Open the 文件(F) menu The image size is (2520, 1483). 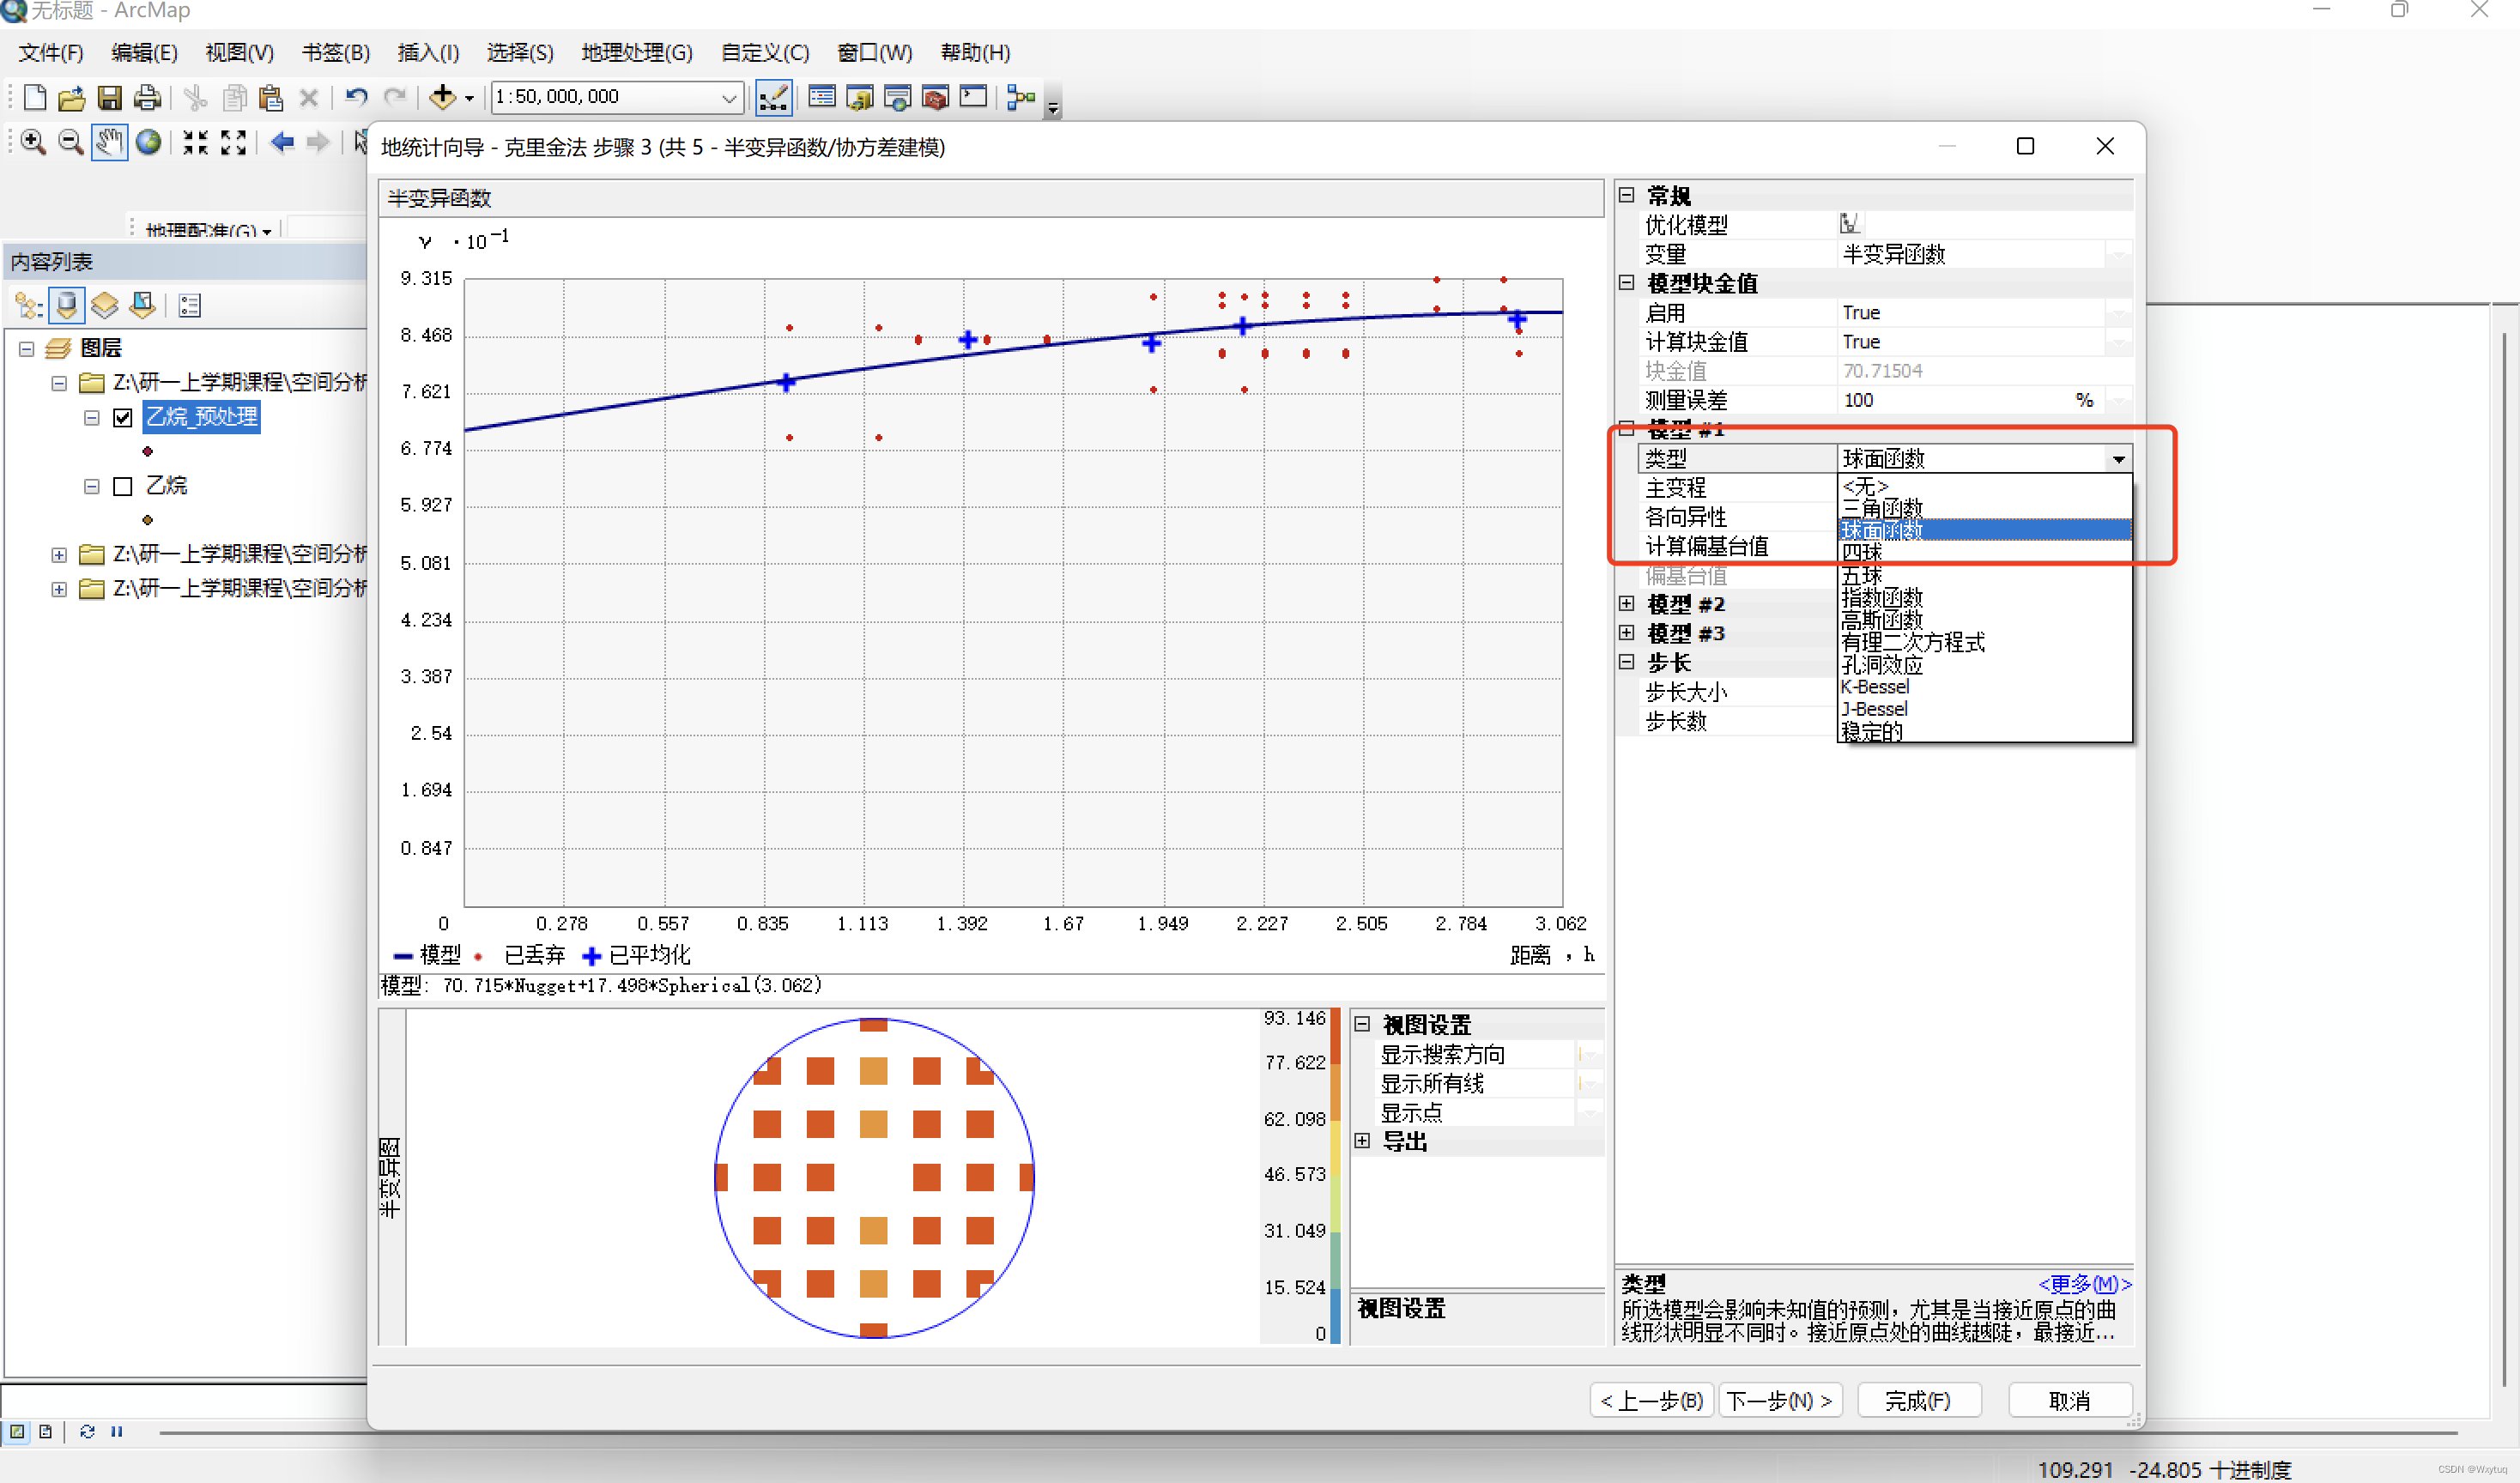coord(51,52)
